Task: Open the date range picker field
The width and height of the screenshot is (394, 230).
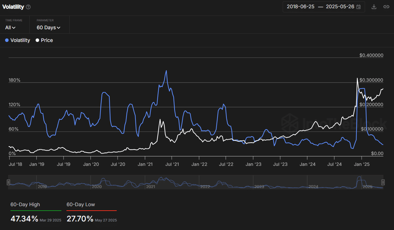Action: tap(324, 7)
